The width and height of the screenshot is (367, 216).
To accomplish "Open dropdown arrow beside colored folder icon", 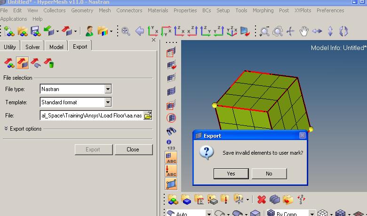I will [111, 31].
